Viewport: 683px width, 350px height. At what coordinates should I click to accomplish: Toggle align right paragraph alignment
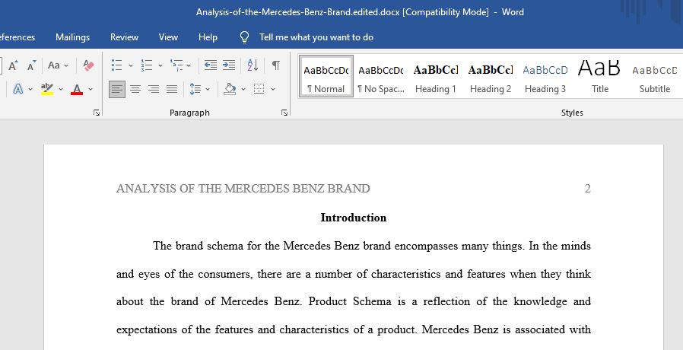pyautogui.click(x=154, y=89)
